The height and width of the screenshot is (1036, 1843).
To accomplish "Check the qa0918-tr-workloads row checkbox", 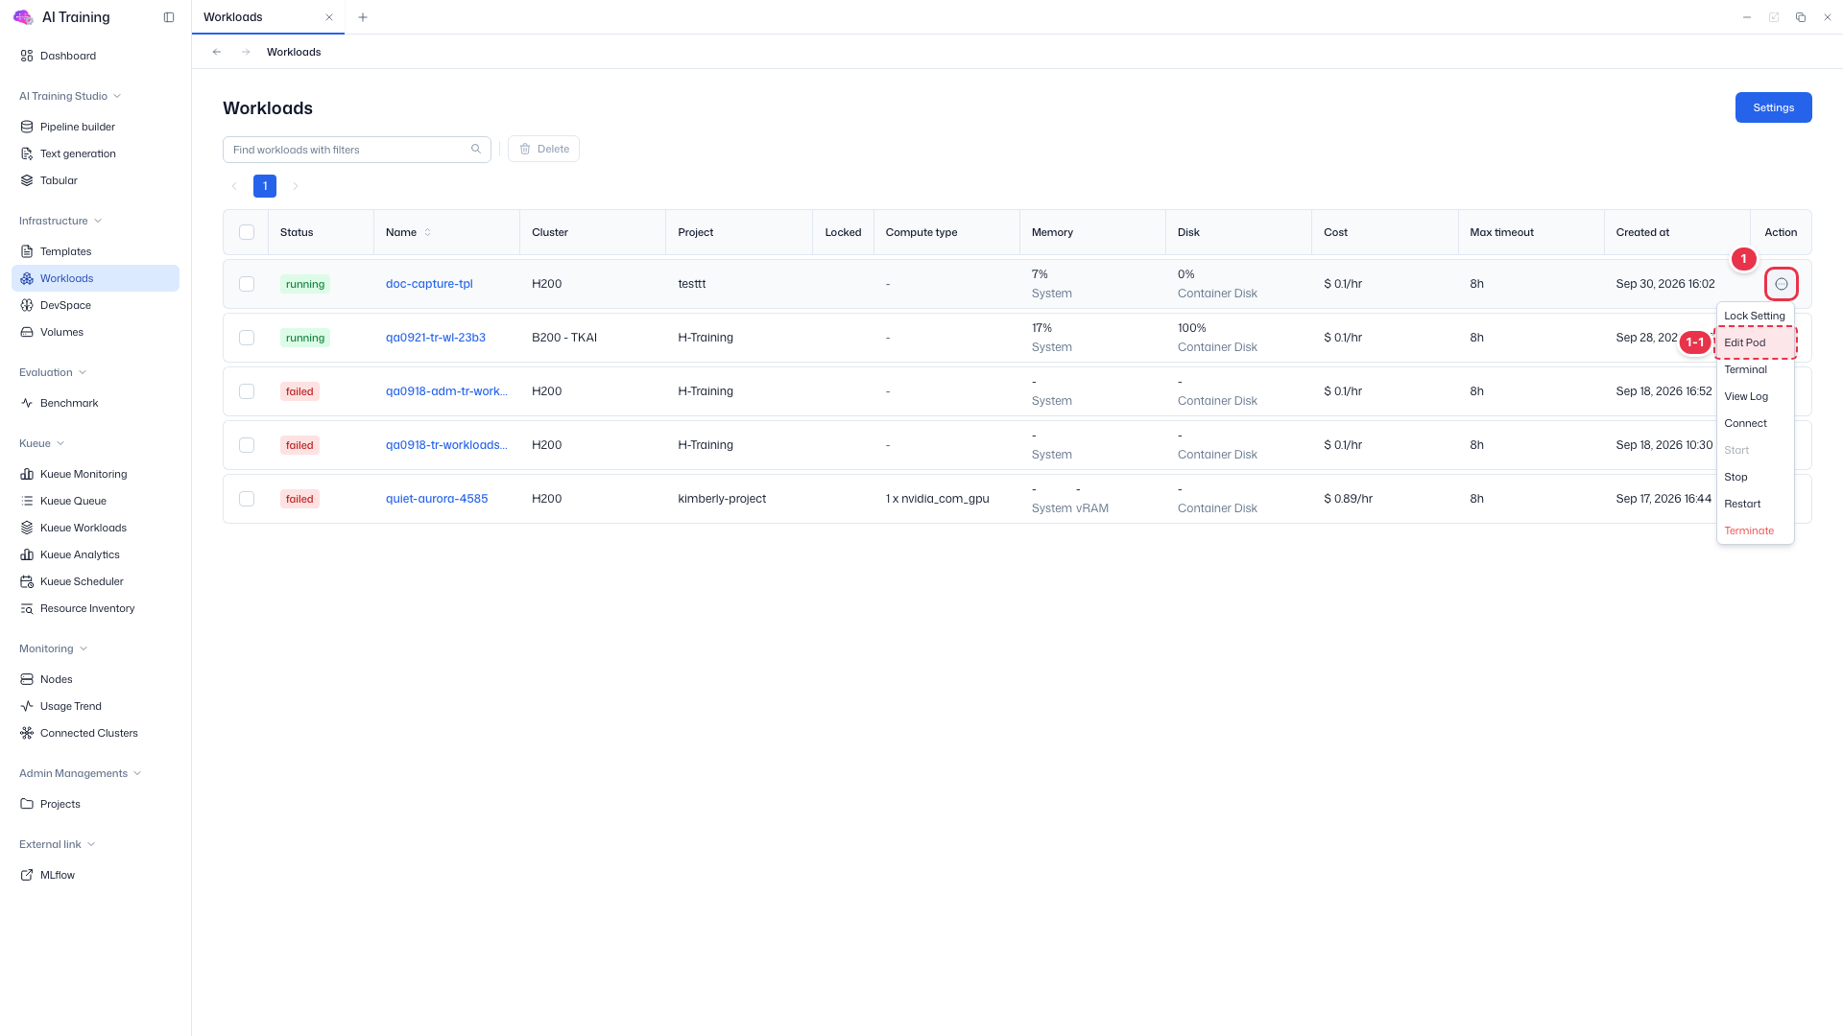I will [247, 445].
